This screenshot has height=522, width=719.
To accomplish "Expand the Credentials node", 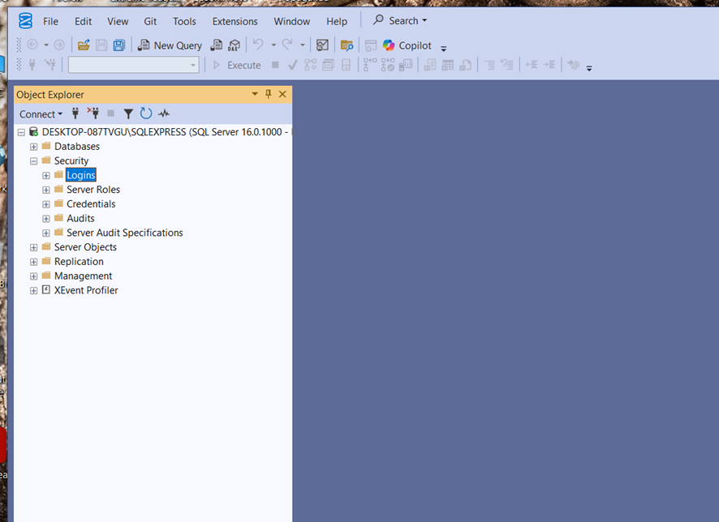I will coord(46,204).
